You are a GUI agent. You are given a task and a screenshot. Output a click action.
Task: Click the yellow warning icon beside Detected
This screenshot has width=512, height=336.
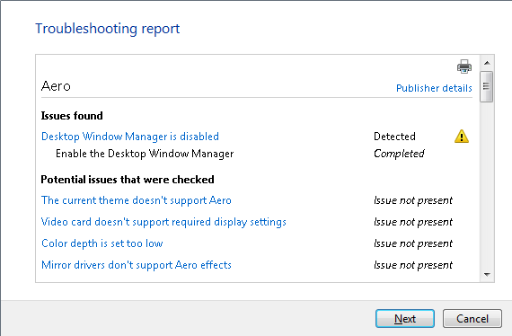point(462,137)
